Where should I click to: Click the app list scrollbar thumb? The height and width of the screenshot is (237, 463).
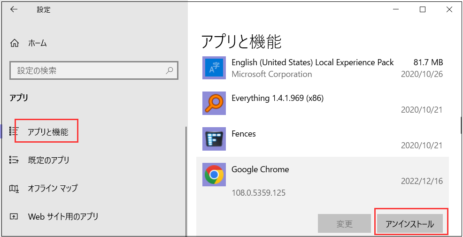click(x=461, y=125)
